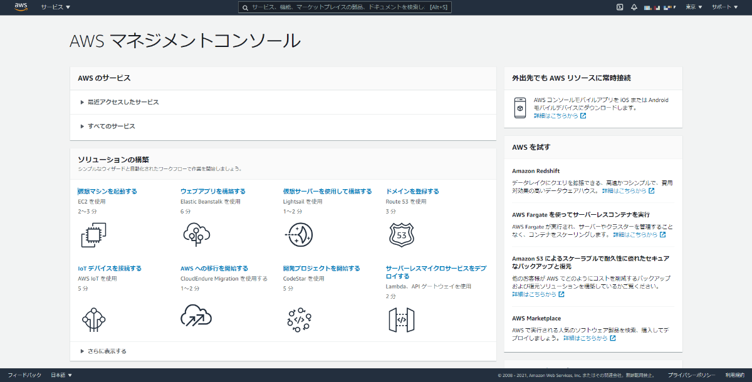Viewport: 752px width, 382px height.
Task: Open ドメインを登録する link
Action: point(412,191)
